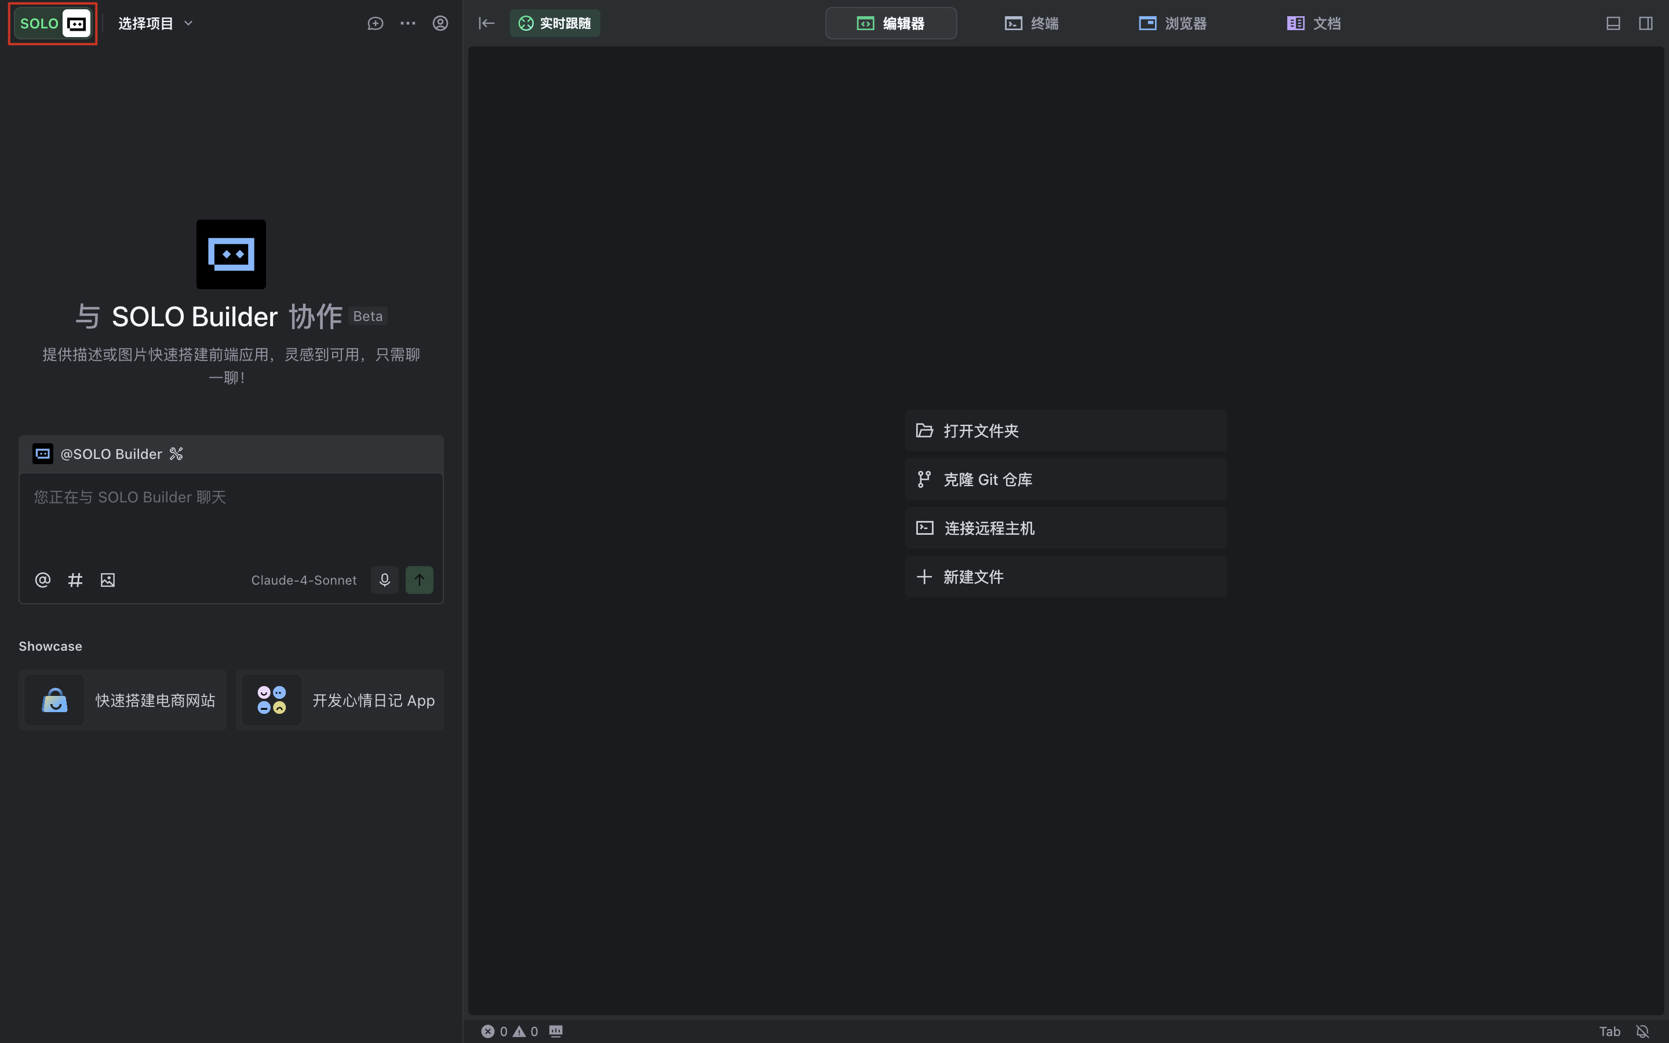Open the Claude-4-Sonnet model selector
The image size is (1669, 1043).
304,580
